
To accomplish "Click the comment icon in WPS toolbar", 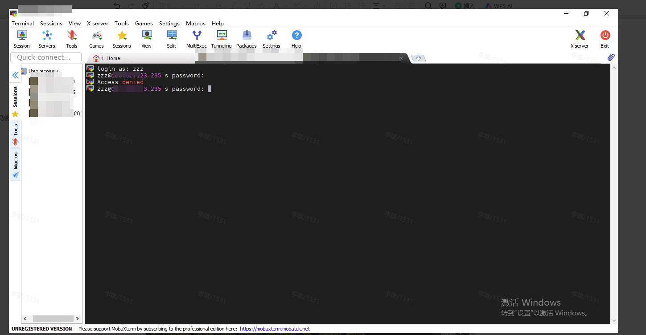I will point(443,5).
